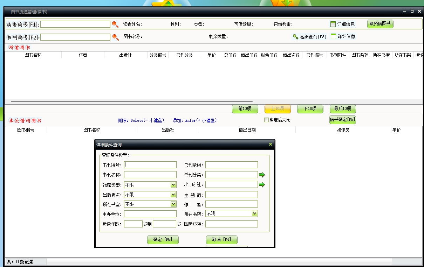Click green arrow next to 出版社 field

point(262,184)
